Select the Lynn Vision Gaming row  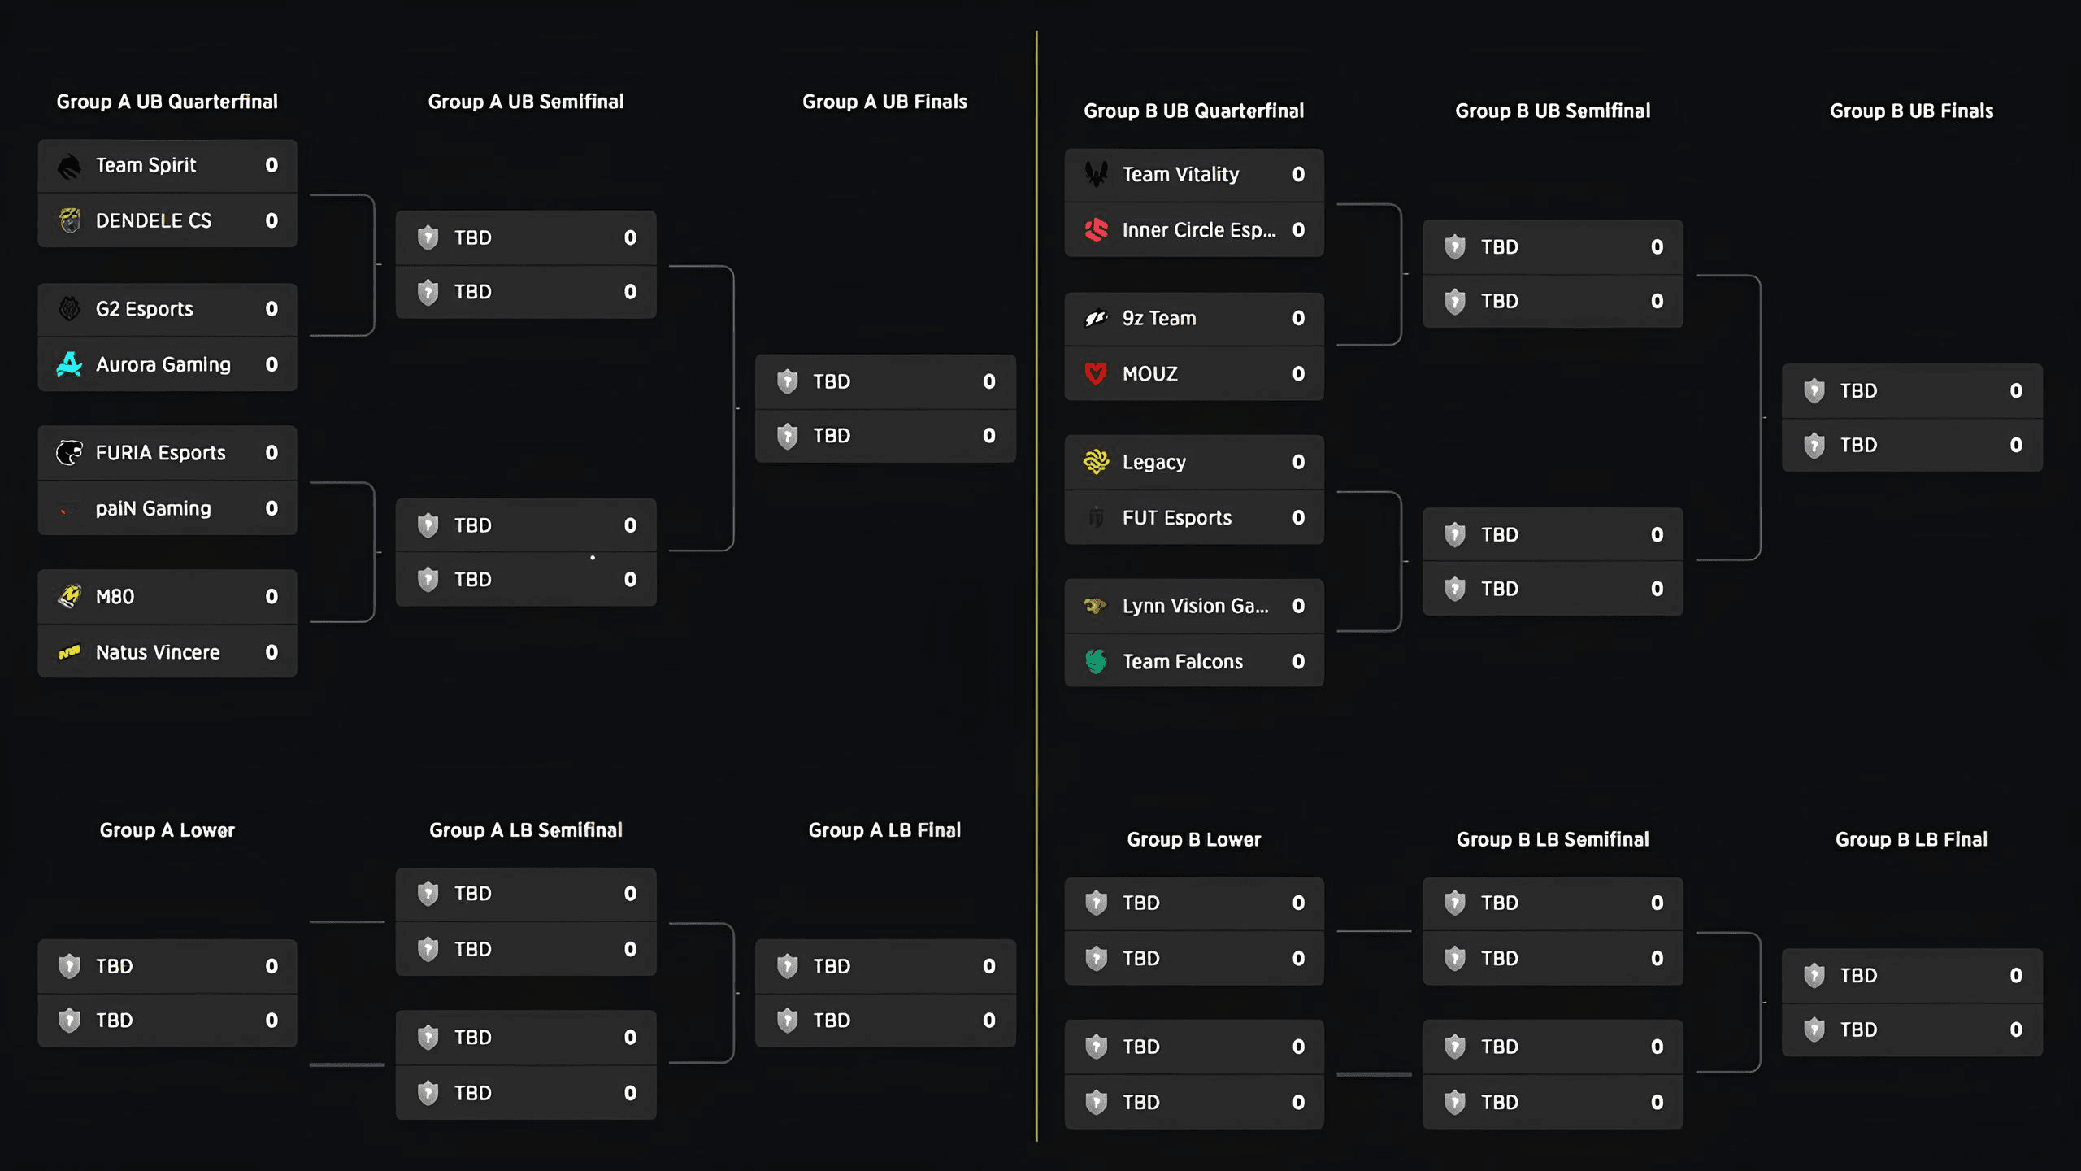[1194, 606]
